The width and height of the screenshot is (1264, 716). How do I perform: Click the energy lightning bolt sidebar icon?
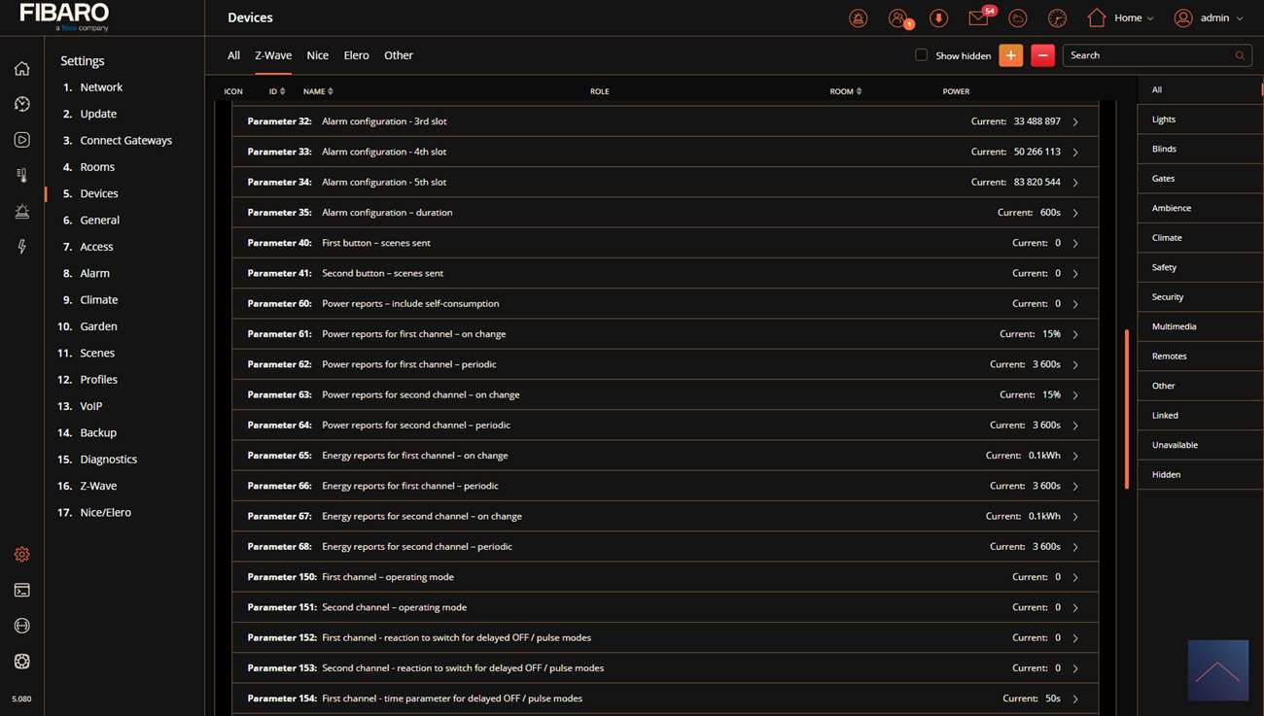(21, 247)
